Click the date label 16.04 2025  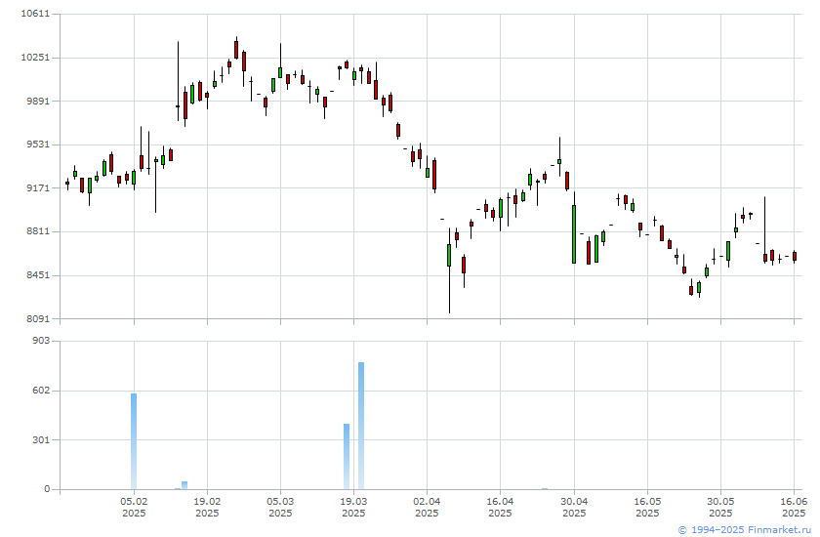500,507
